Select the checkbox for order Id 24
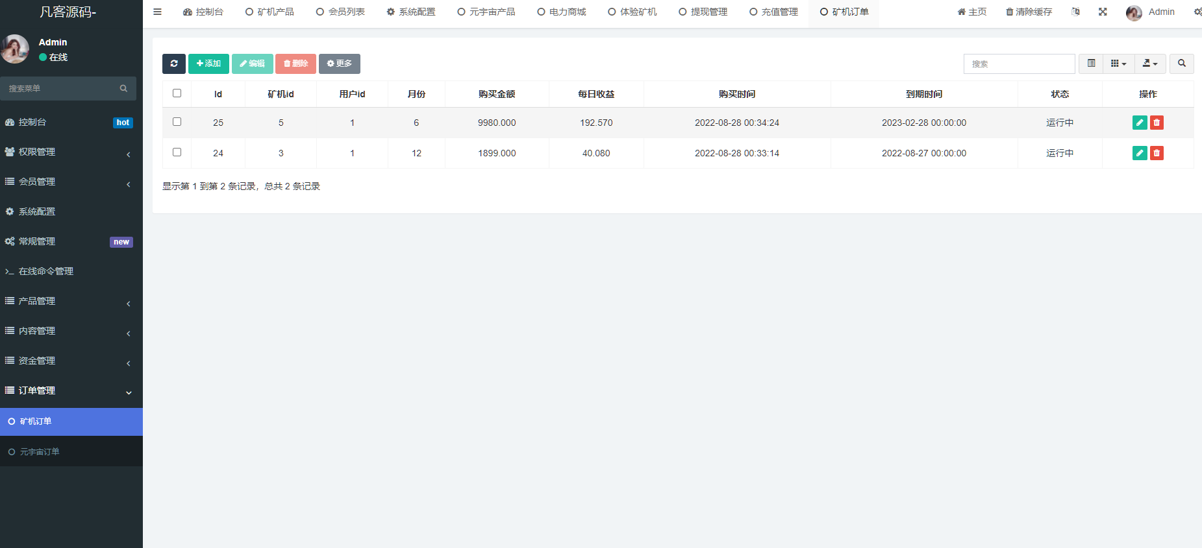 [177, 152]
